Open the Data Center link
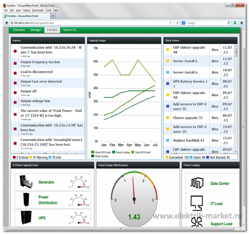 (x=220, y=184)
